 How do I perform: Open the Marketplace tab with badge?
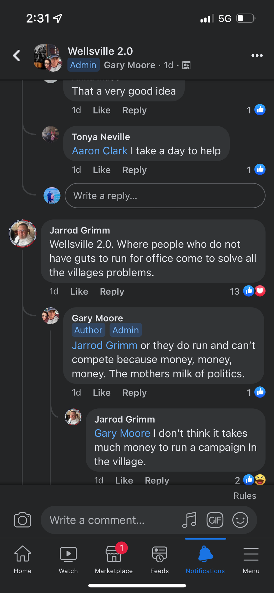(114, 558)
